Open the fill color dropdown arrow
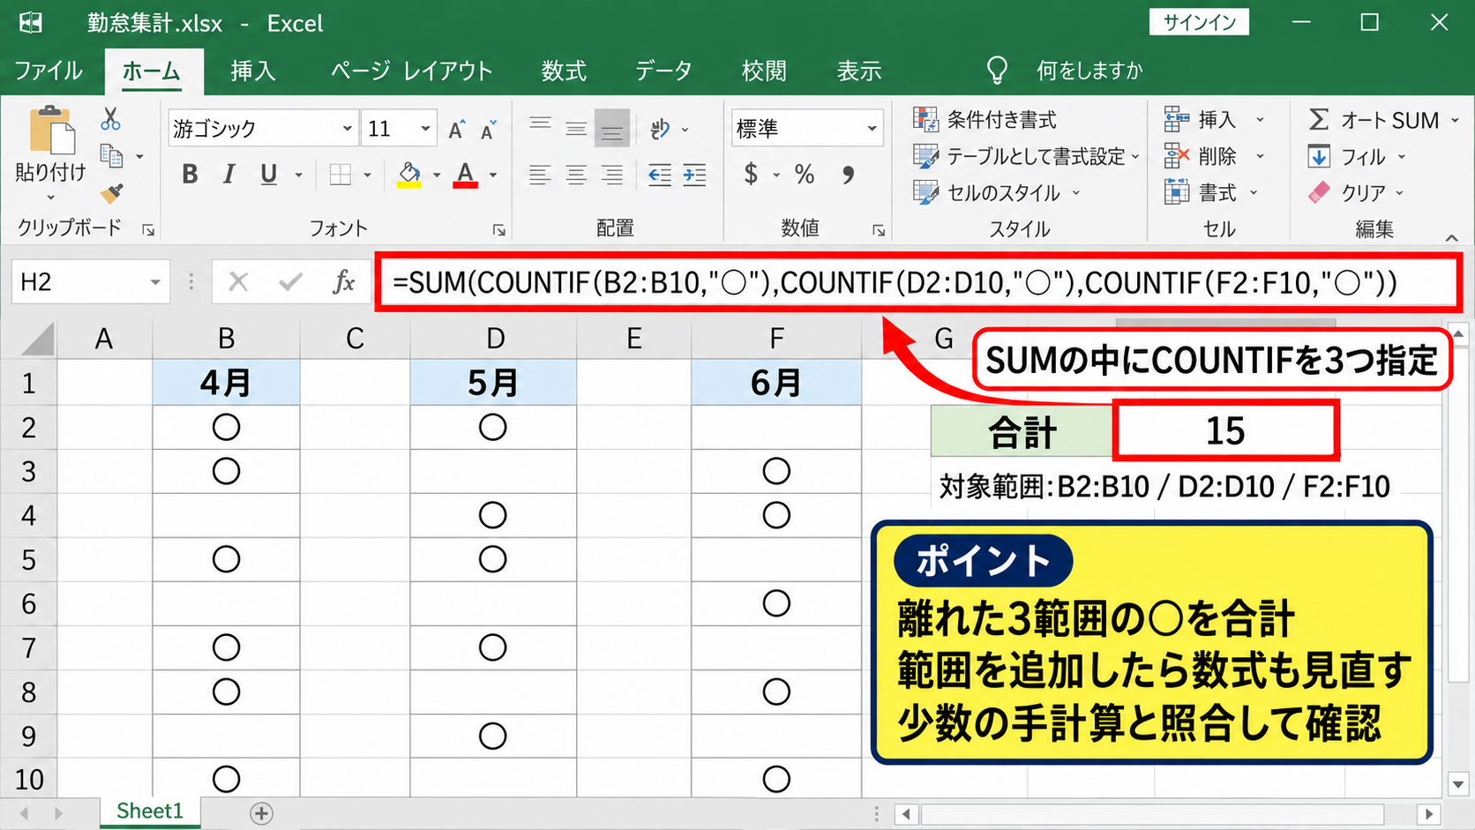The width and height of the screenshot is (1475, 830). [437, 176]
